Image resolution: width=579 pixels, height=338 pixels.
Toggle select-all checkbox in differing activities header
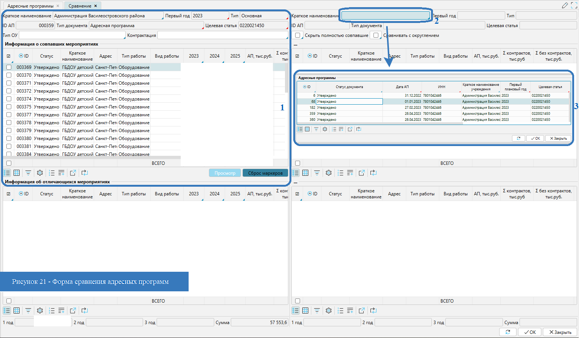pyautogui.click(x=9, y=194)
